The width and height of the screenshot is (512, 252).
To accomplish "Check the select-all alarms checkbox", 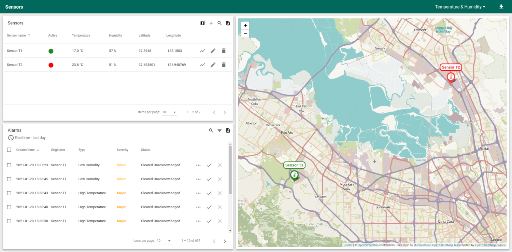I will [9, 150].
